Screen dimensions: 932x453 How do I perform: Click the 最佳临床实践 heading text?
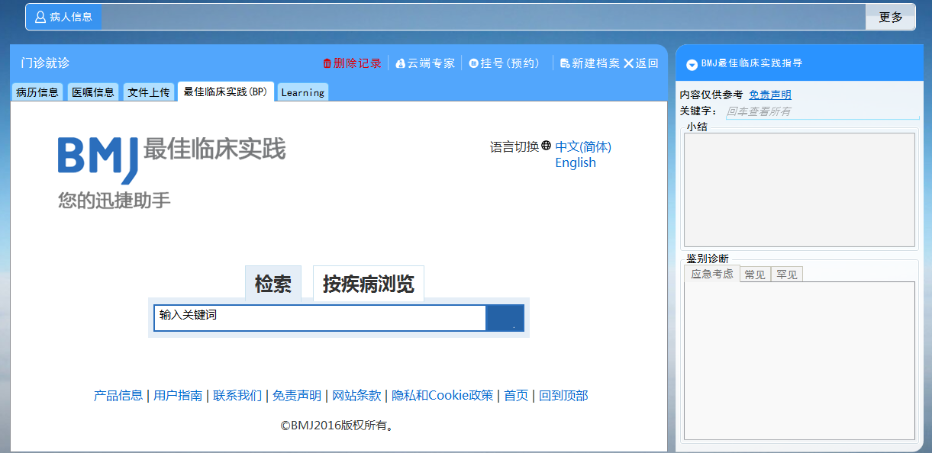pos(214,149)
